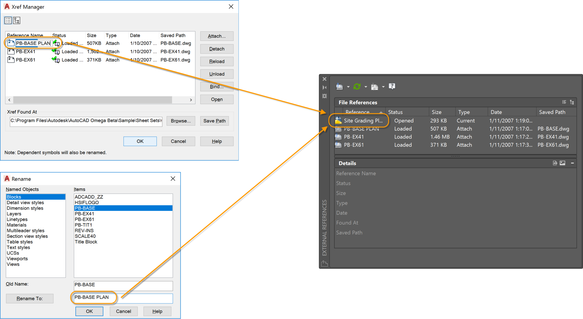
Task: Open the Change Path dropdown arrow
Action: 383,87
